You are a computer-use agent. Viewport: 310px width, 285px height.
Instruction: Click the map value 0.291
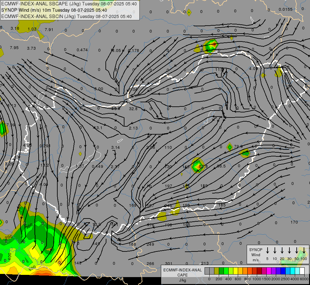pos(45,146)
